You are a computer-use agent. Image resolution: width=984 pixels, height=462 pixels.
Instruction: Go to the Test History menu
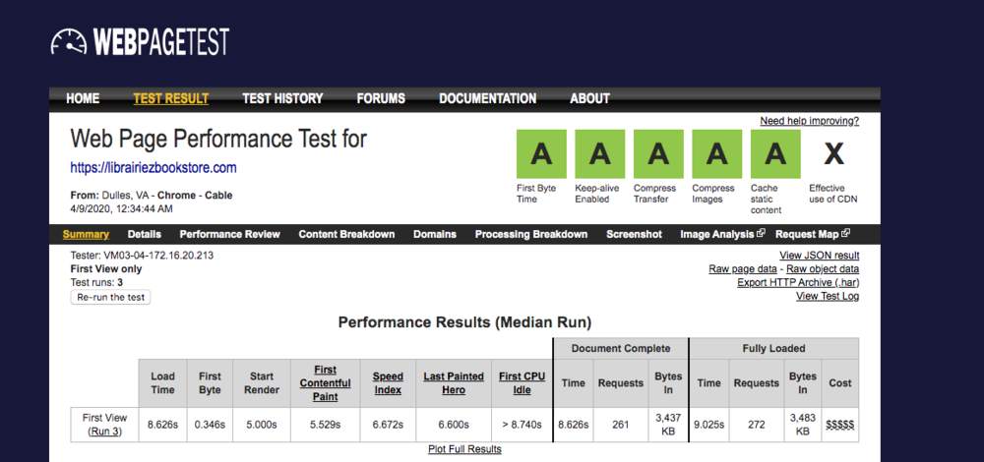282,98
